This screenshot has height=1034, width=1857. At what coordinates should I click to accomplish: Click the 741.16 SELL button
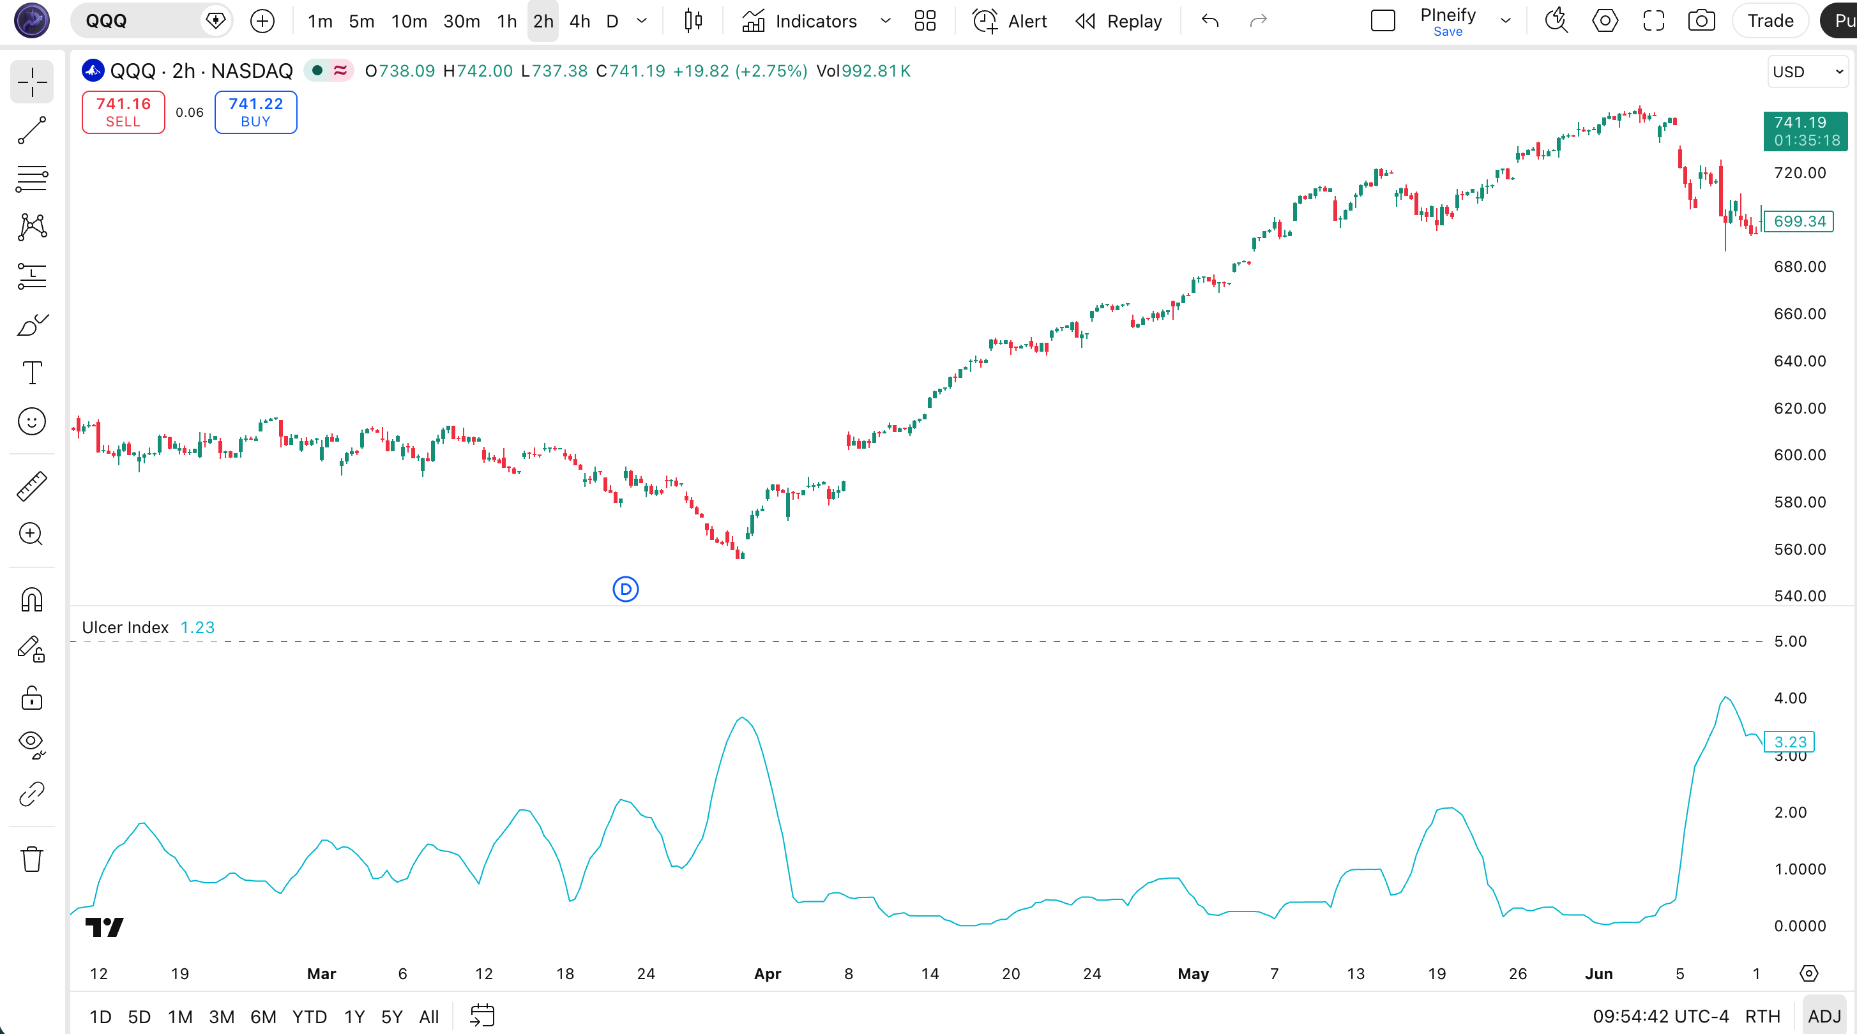(x=123, y=112)
